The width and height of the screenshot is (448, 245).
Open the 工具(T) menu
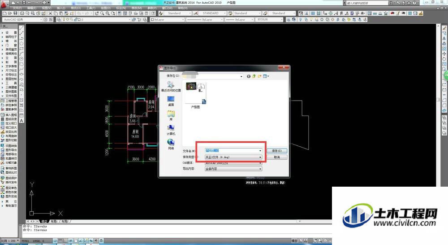tap(91, 8)
